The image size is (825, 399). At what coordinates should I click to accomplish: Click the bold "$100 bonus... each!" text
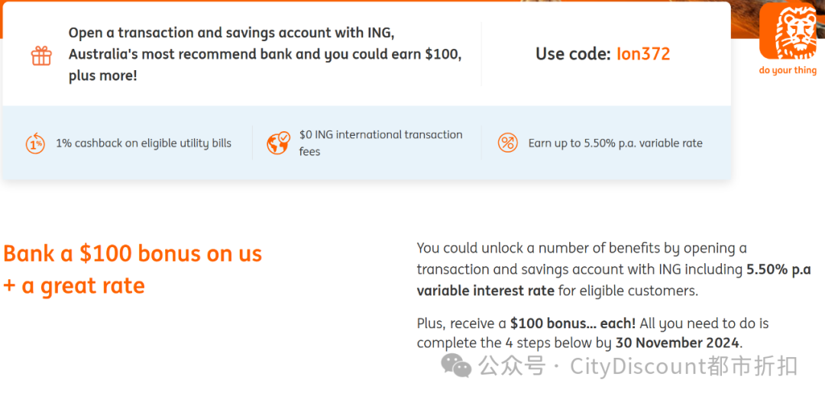[x=573, y=323]
